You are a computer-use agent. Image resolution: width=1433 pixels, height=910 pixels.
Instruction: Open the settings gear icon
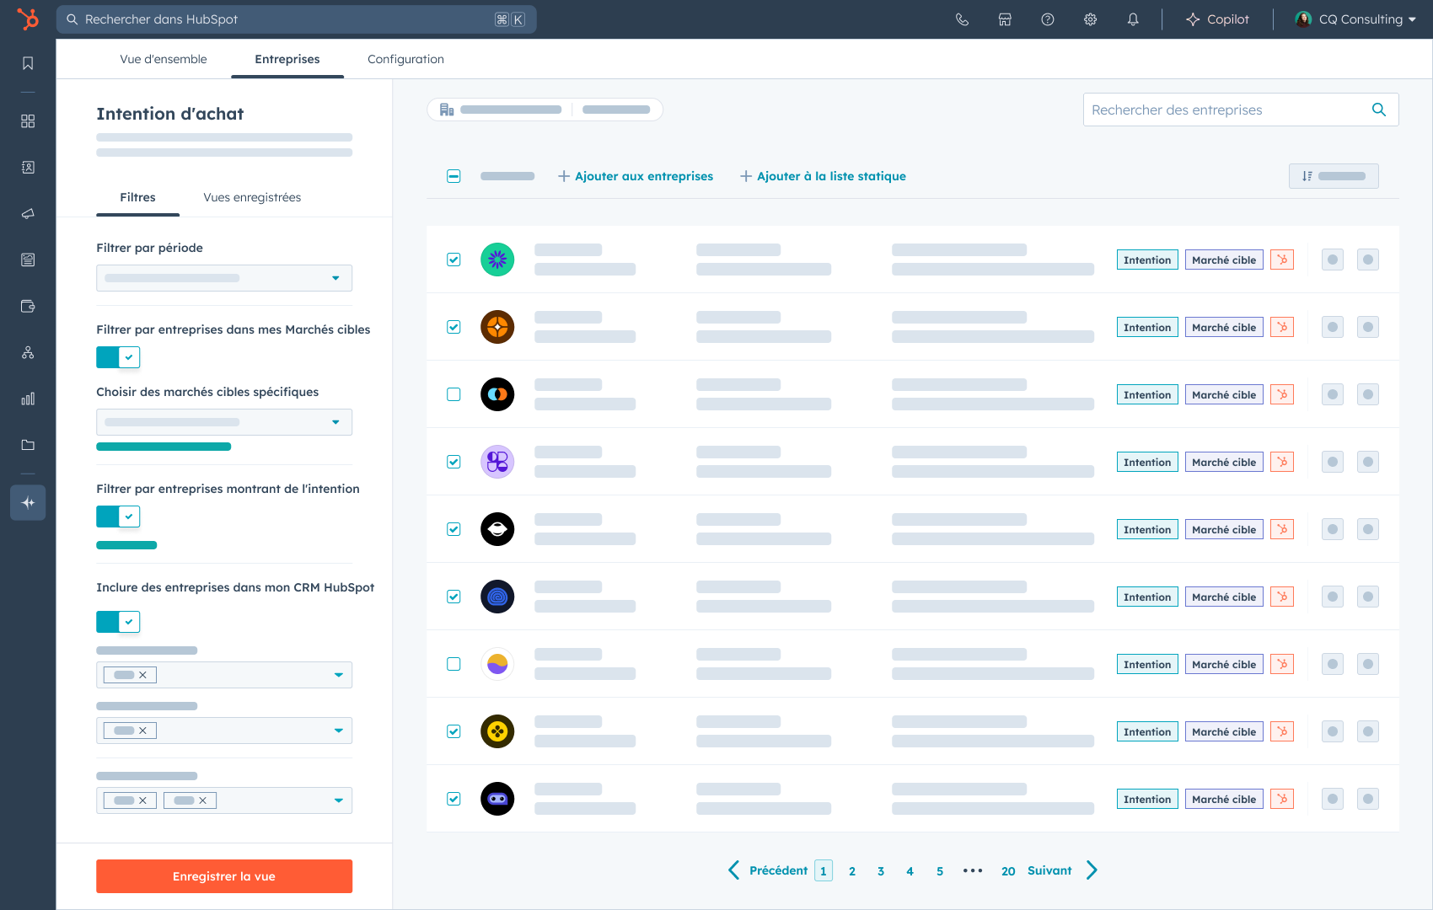(x=1090, y=19)
